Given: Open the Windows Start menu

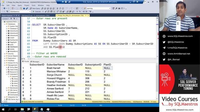Looking at the screenshot, I should (x=3, y=109).
